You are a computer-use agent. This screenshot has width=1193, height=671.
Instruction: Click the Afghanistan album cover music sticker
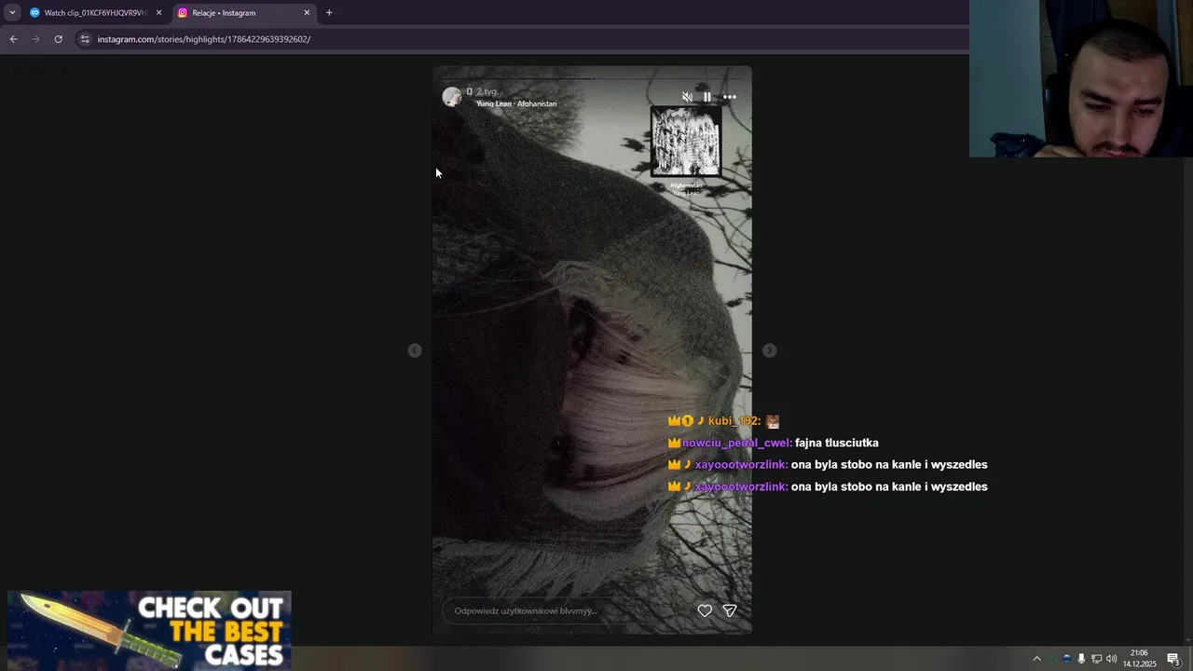coord(686,142)
